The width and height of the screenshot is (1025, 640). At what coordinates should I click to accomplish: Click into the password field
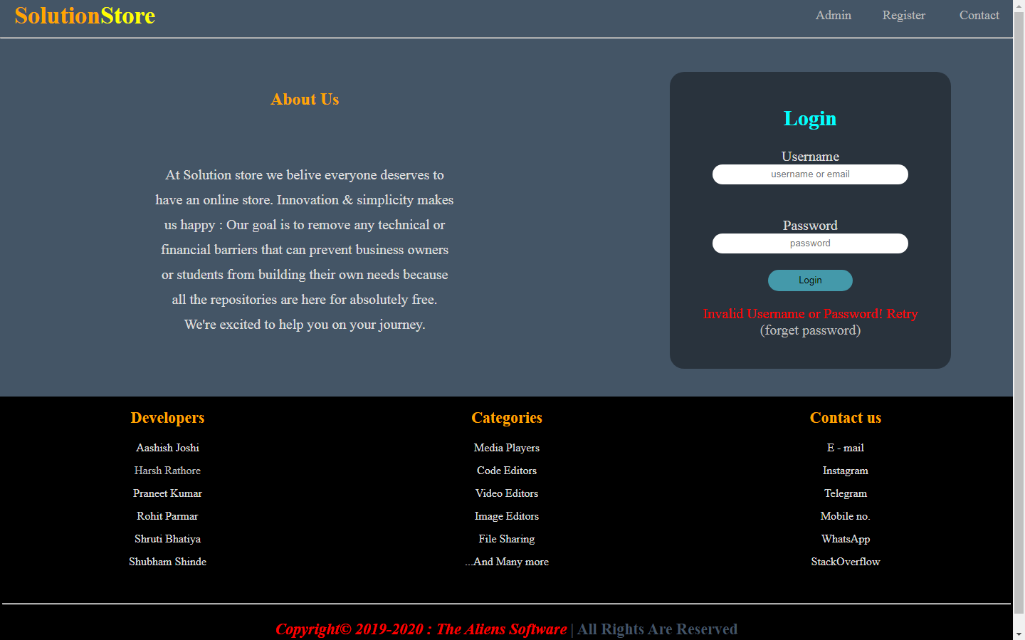(x=810, y=243)
